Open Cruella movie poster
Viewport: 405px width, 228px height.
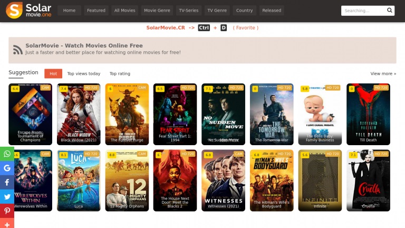(x=368, y=180)
